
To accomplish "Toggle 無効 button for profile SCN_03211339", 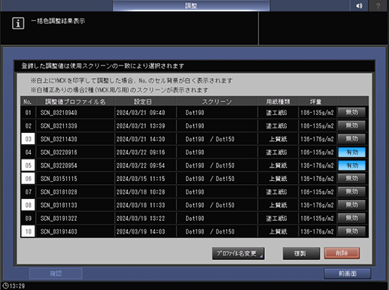I will (351, 125).
